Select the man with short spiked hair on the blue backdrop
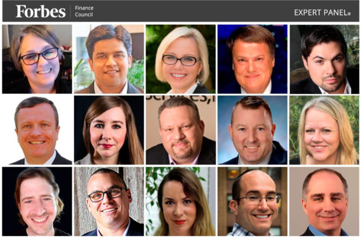 click(253, 130)
